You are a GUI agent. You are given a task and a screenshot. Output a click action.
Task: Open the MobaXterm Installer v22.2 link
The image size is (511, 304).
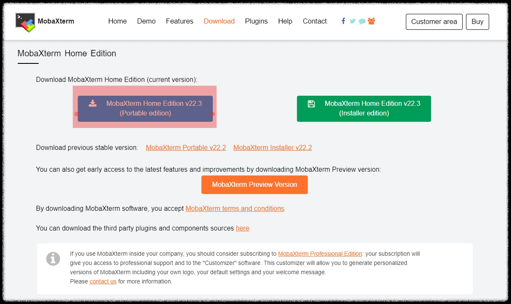(x=273, y=148)
